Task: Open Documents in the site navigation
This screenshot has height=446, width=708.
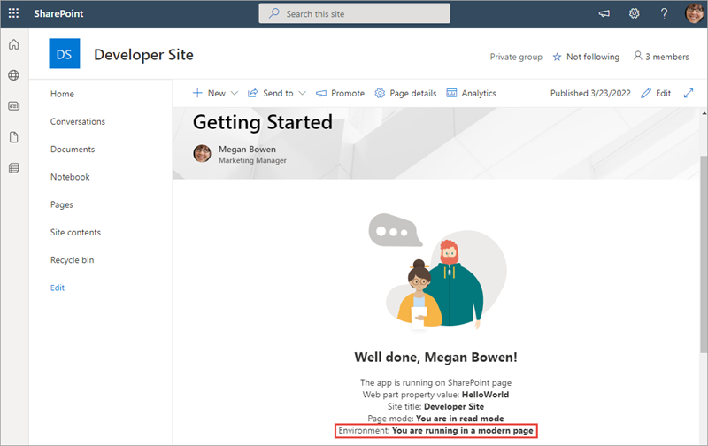Action: 73,150
